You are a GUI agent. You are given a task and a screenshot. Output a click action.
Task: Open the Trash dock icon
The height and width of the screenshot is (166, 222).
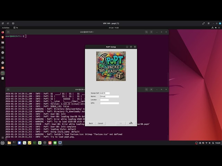[x=3, y=78]
